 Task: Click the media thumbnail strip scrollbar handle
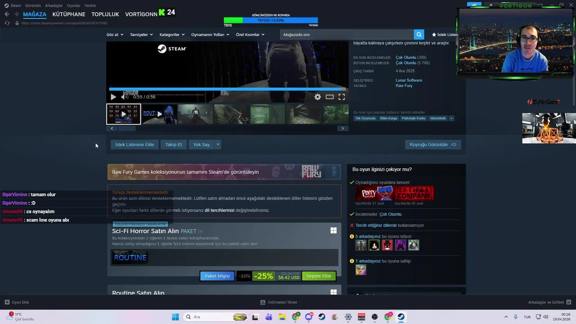click(x=126, y=128)
